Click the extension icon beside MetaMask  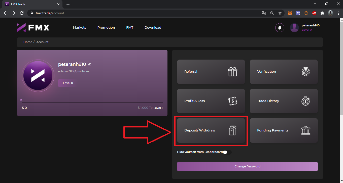pyautogui.click(x=298, y=13)
